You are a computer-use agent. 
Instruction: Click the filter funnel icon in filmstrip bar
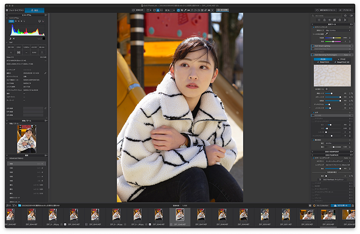coord(13,206)
